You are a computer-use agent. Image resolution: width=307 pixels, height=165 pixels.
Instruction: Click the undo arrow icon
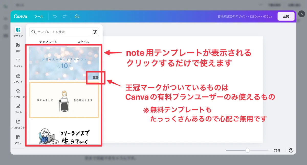pos(55,16)
